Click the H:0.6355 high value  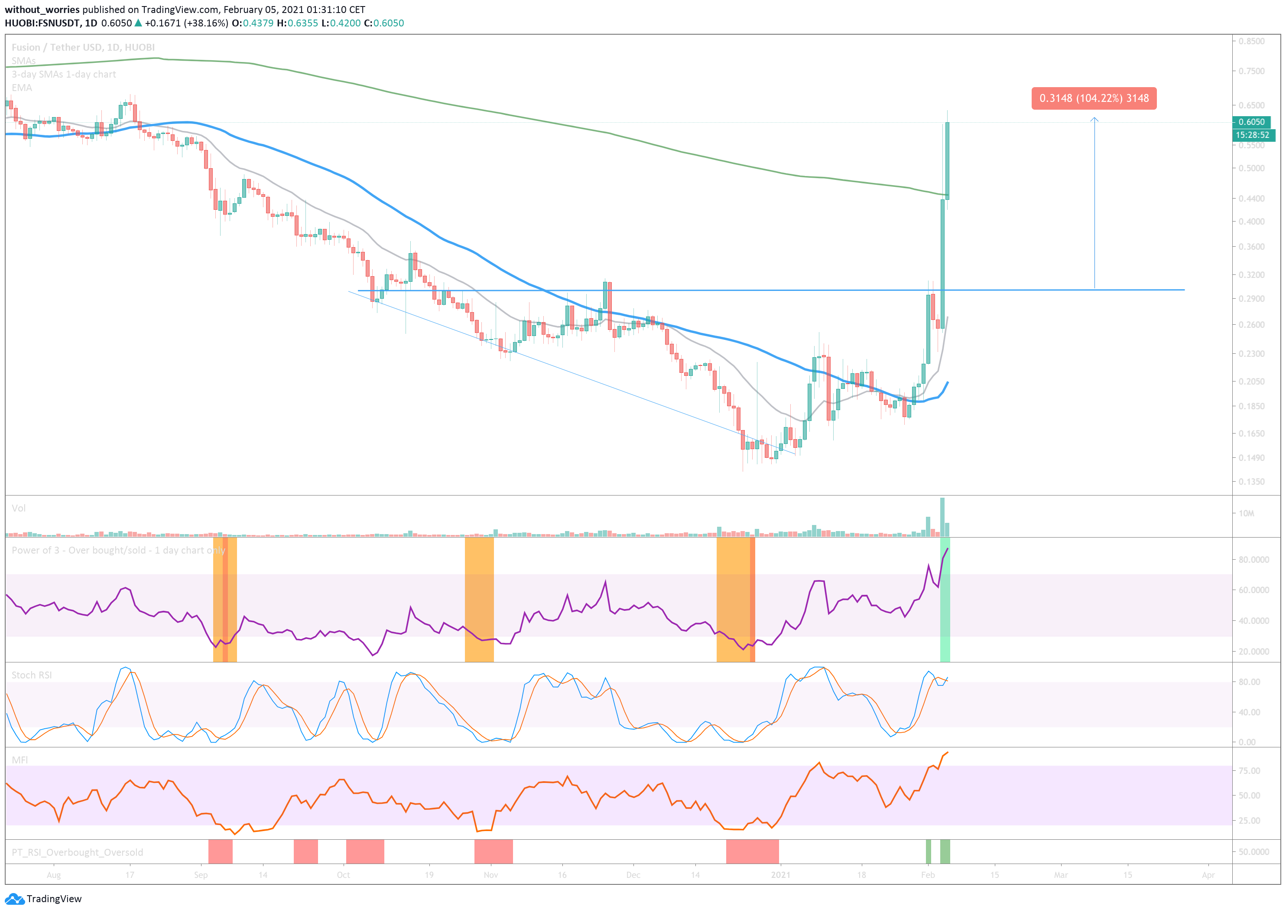pos(297,23)
